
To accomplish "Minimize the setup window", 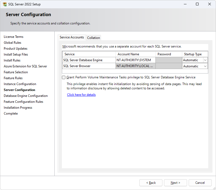I will 185,4.
